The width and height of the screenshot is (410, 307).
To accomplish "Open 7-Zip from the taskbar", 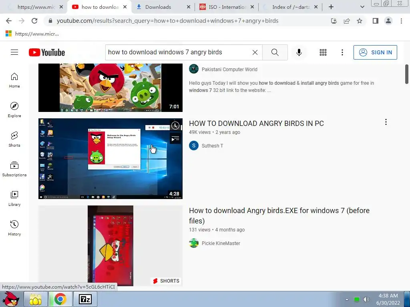I will (x=85, y=299).
